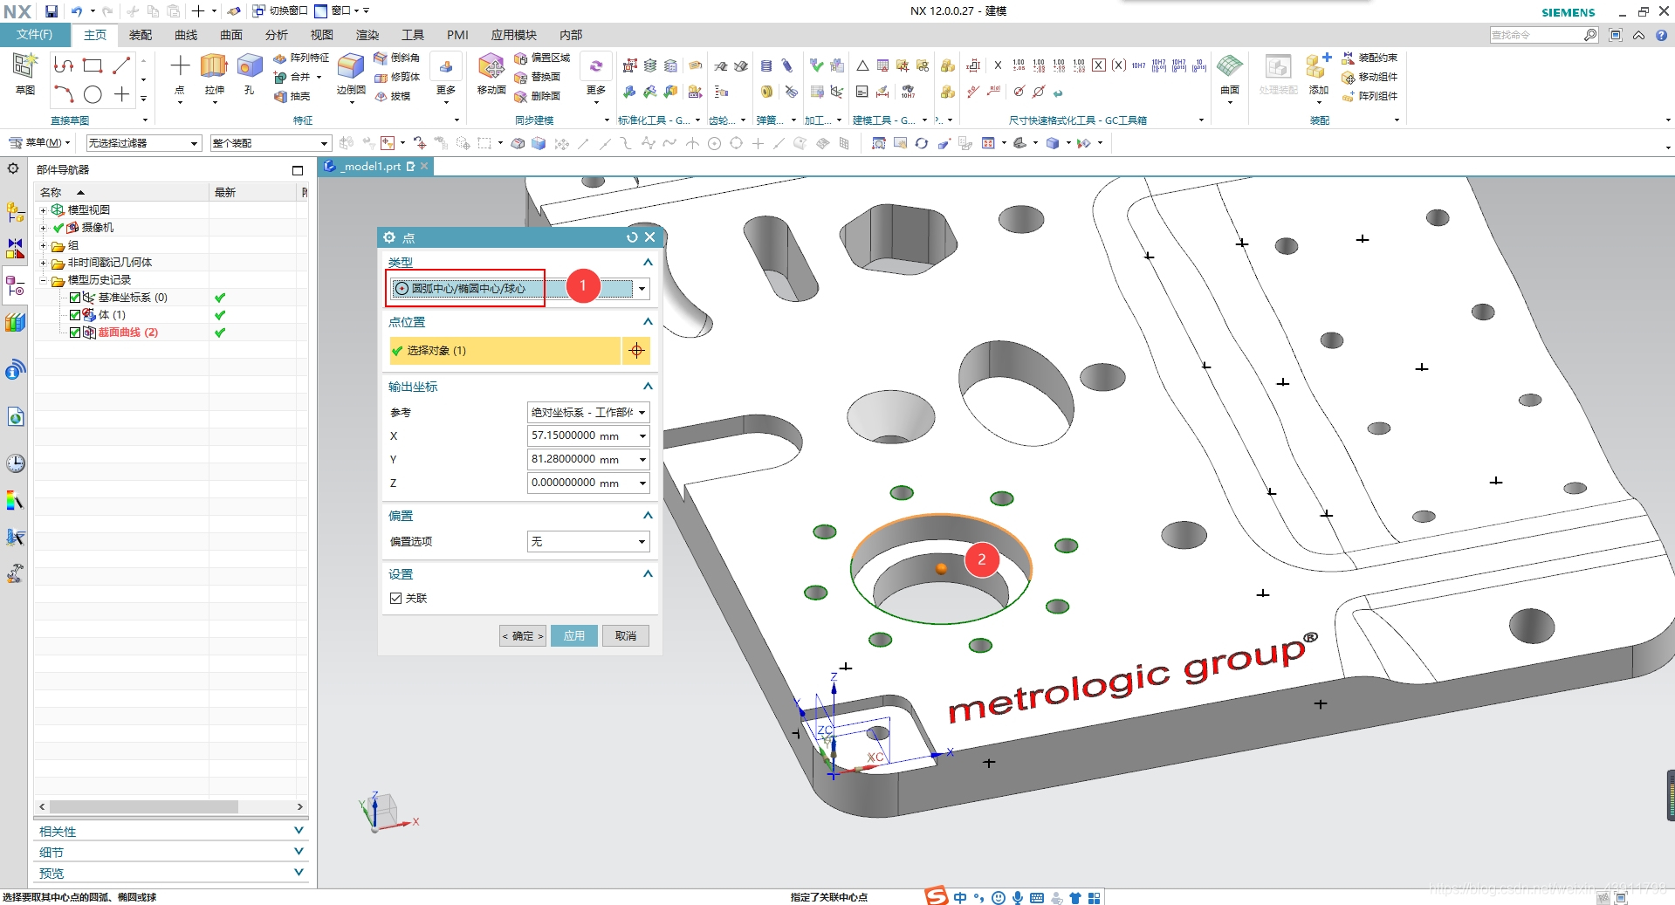
Task: Open the Assembly Navigator sidebar tab
Action: (15, 212)
